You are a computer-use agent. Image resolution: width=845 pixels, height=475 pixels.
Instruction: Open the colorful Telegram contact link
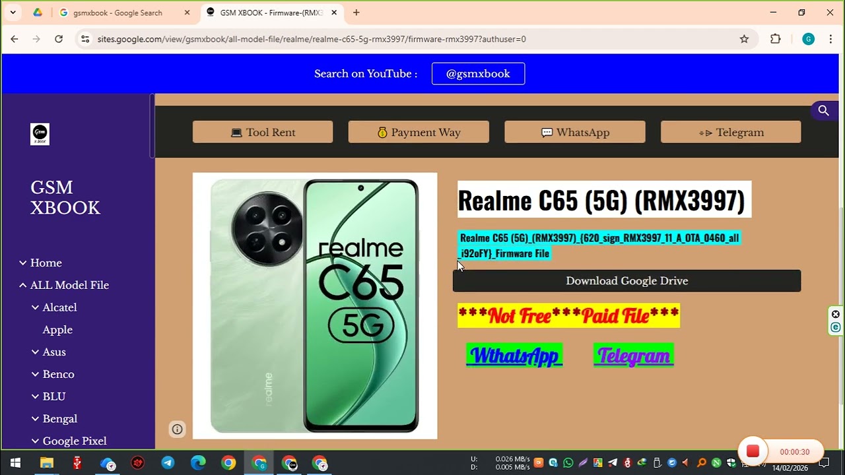pyautogui.click(x=634, y=356)
